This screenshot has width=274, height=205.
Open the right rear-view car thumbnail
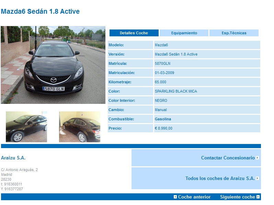tap(80, 127)
